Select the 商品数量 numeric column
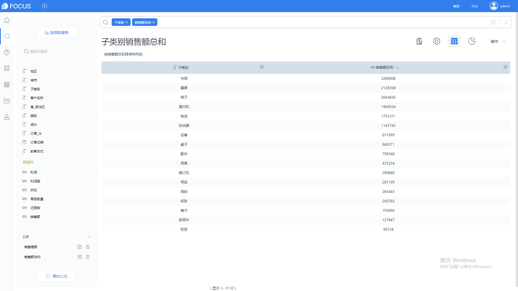Viewport: 518px width, 291px height. [x=37, y=199]
